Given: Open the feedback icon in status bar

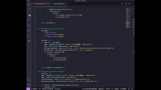Looking at the screenshot, I should pos(129,89).
